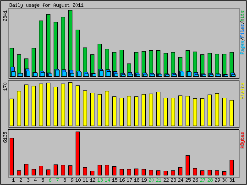247x185 pixels.
Task: Click the yellow visits bar for day 9
Action: pyautogui.click(x=71, y=104)
